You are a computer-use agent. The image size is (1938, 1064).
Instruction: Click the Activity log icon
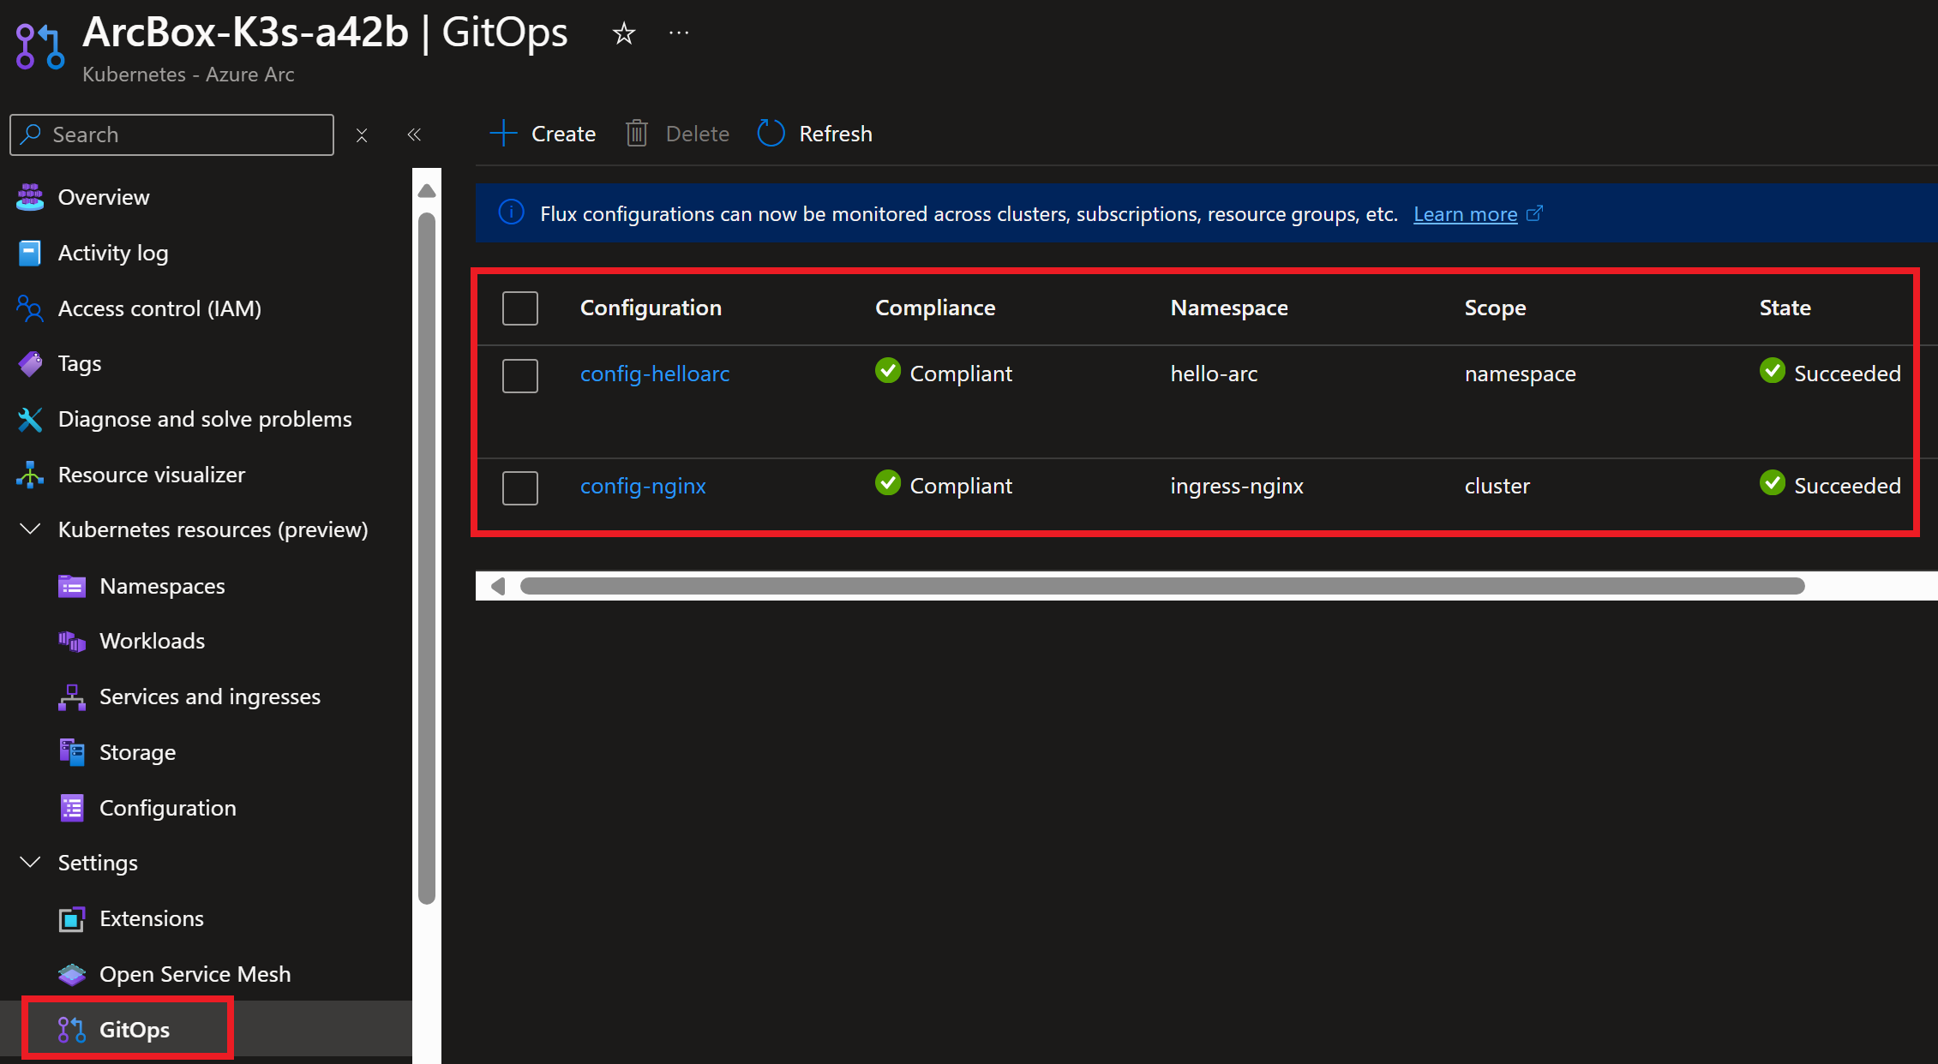click(30, 253)
